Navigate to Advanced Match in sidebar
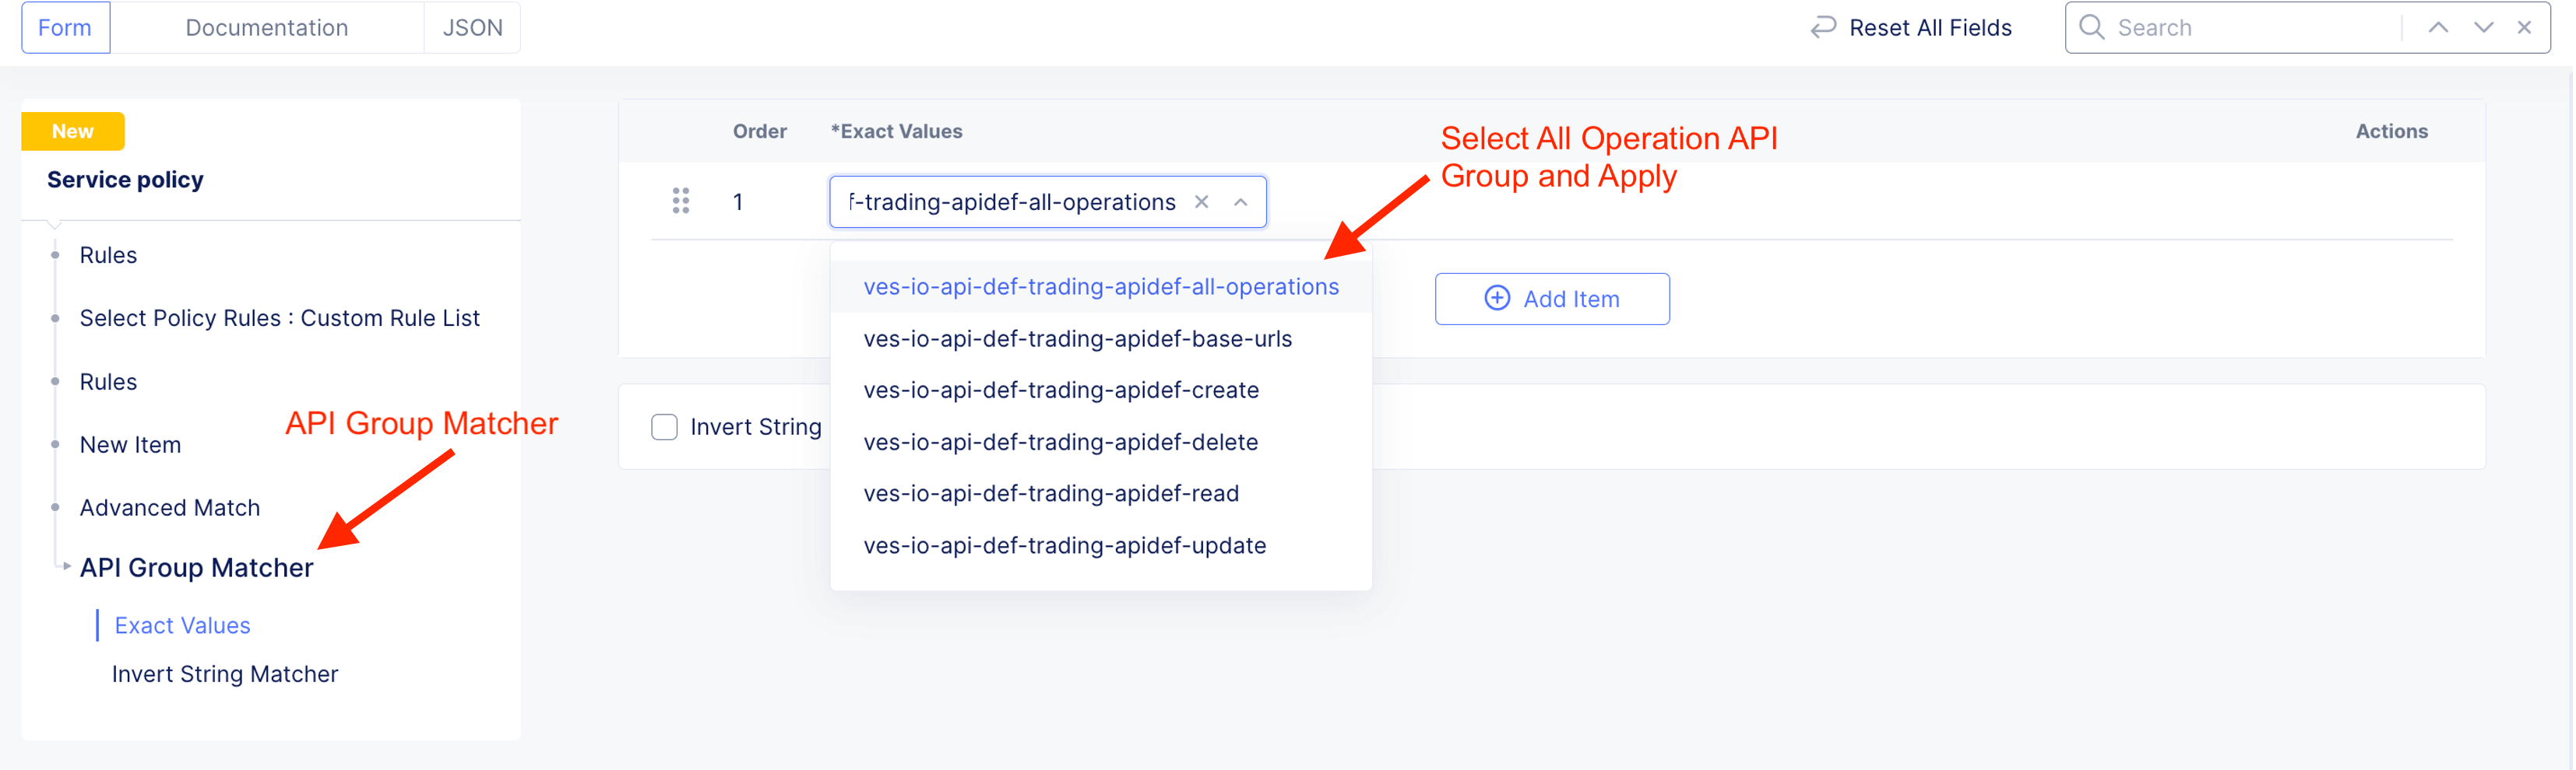 coord(170,507)
